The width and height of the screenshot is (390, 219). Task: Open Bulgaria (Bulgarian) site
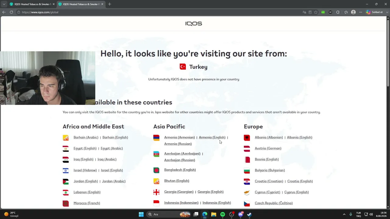270,170
